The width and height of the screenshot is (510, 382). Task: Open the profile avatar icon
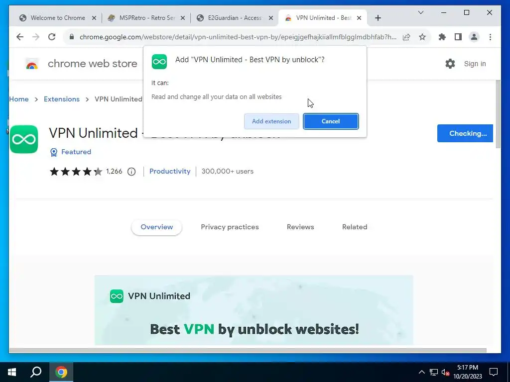pos(474,37)
